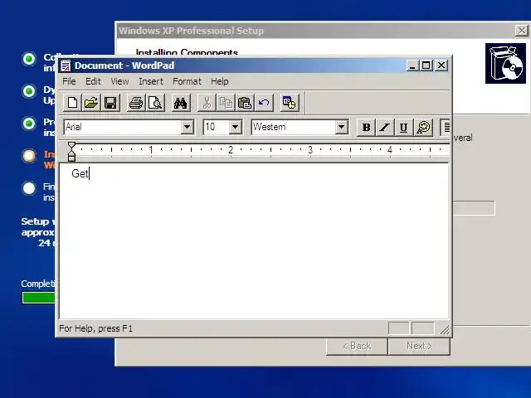Screen dimensions: 531x398
Task: Click the Western script field text
Action: 269,127
